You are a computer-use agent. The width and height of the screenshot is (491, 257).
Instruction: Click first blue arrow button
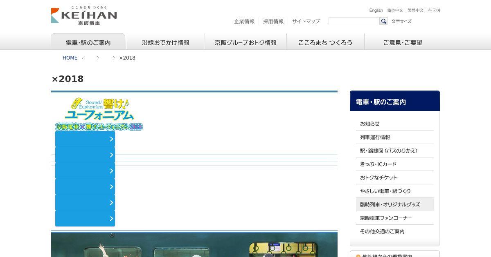(x=85, y=139)
